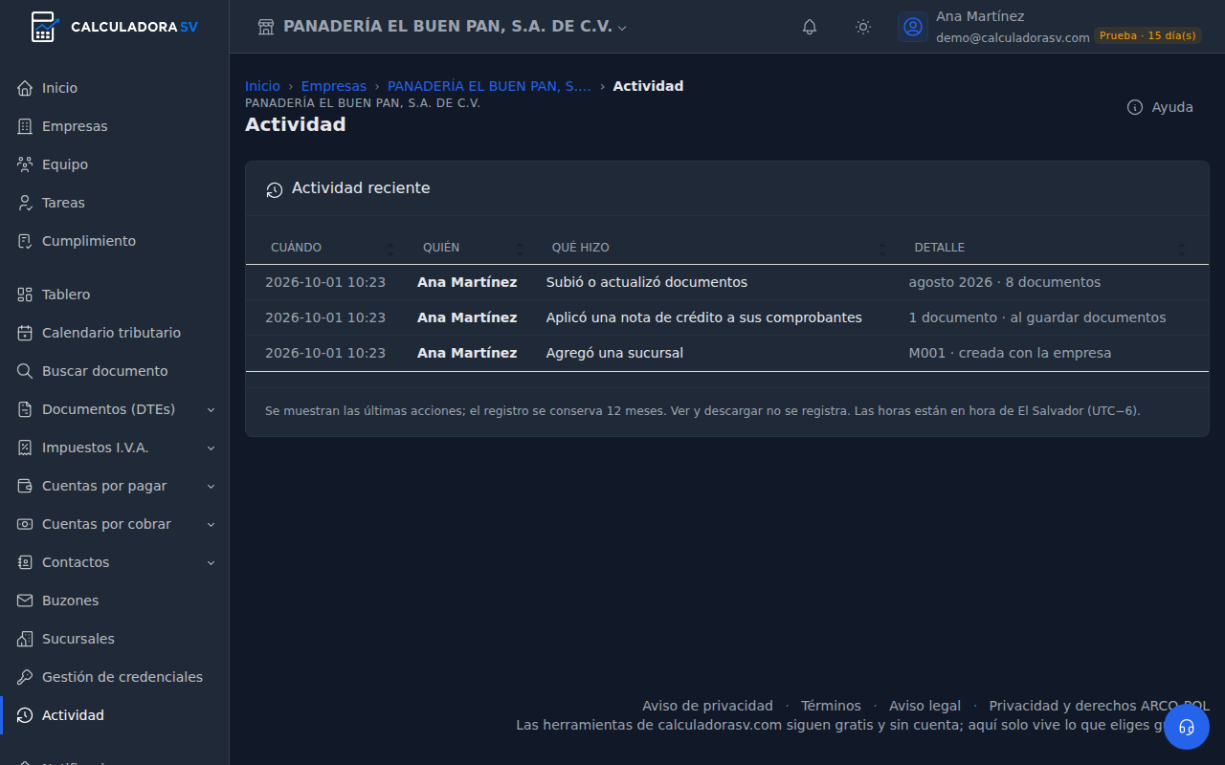Click the CalculadoraSV logo icon
1225x765 pixels.
point(44,27)
